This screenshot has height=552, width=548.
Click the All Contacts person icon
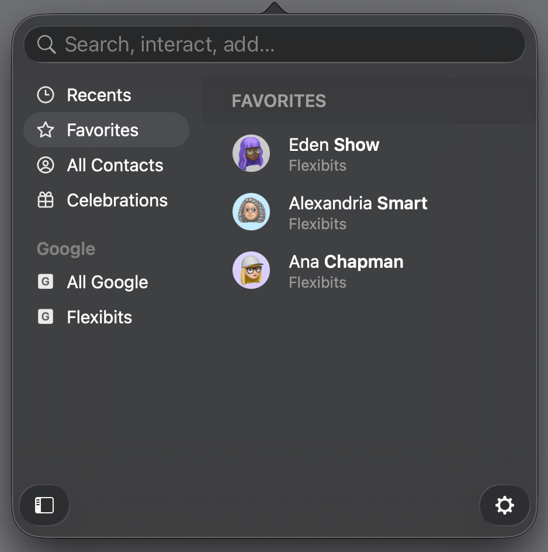(x=46, y=165)
